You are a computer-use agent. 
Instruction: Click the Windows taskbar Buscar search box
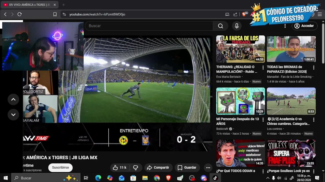point(46,178)
